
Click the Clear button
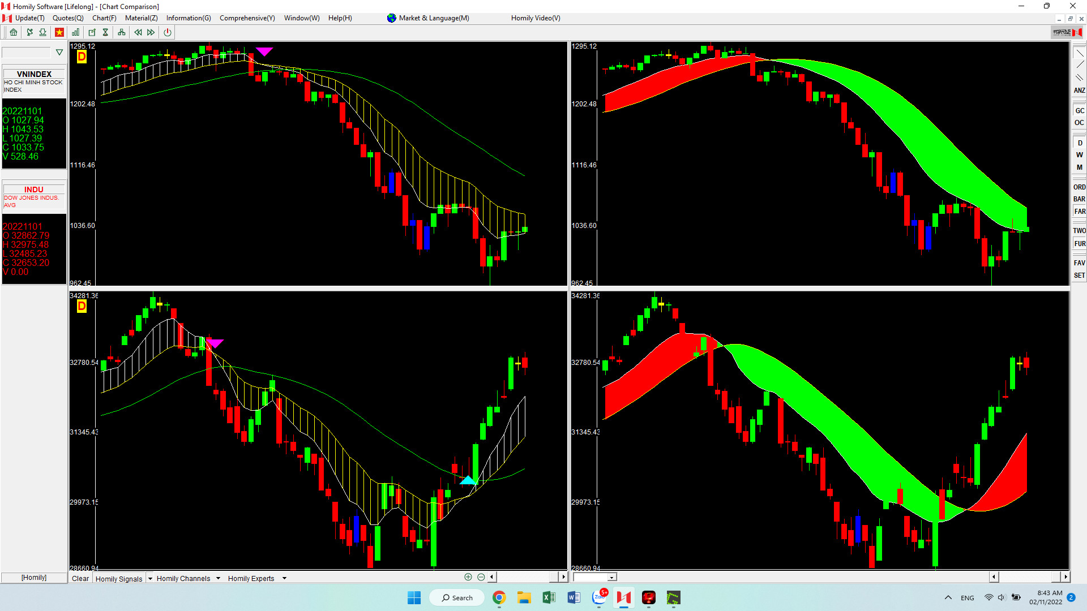pos(80,578)
